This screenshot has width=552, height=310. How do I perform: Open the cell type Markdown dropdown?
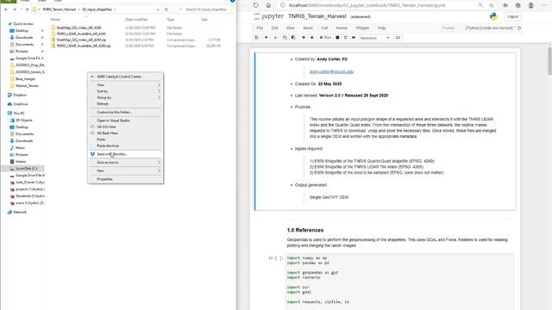[x=374, y=38]
